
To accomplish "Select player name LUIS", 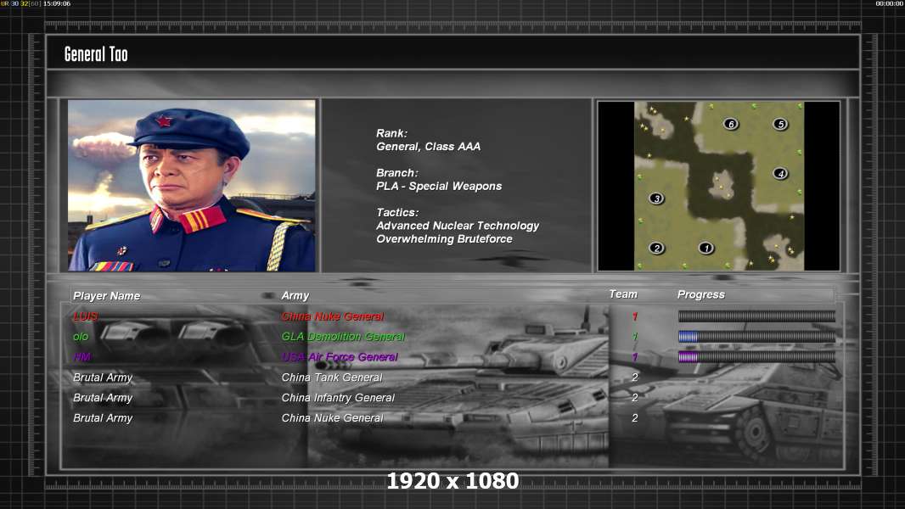I will 86,316.
